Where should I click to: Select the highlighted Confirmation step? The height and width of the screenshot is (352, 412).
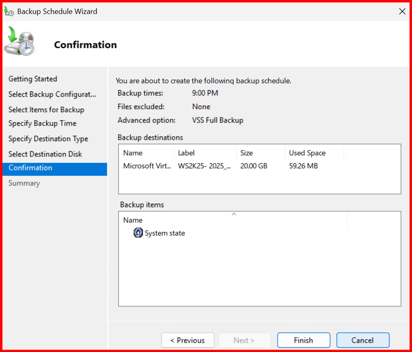[30, 168]
